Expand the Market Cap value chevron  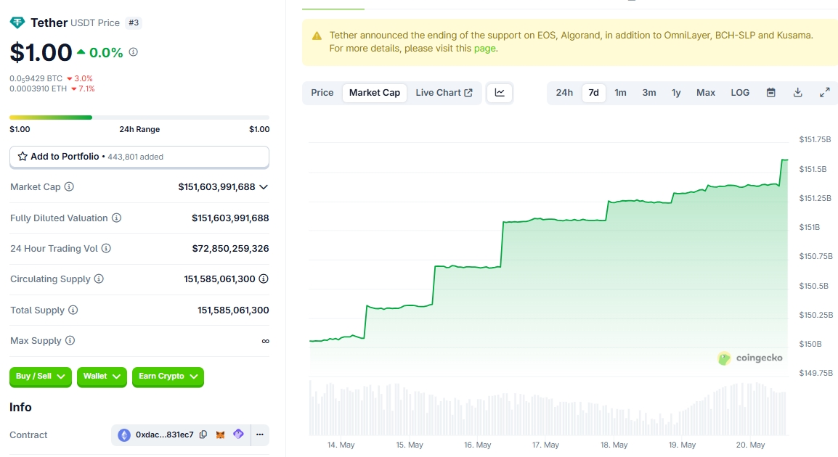tap(264, 187)
